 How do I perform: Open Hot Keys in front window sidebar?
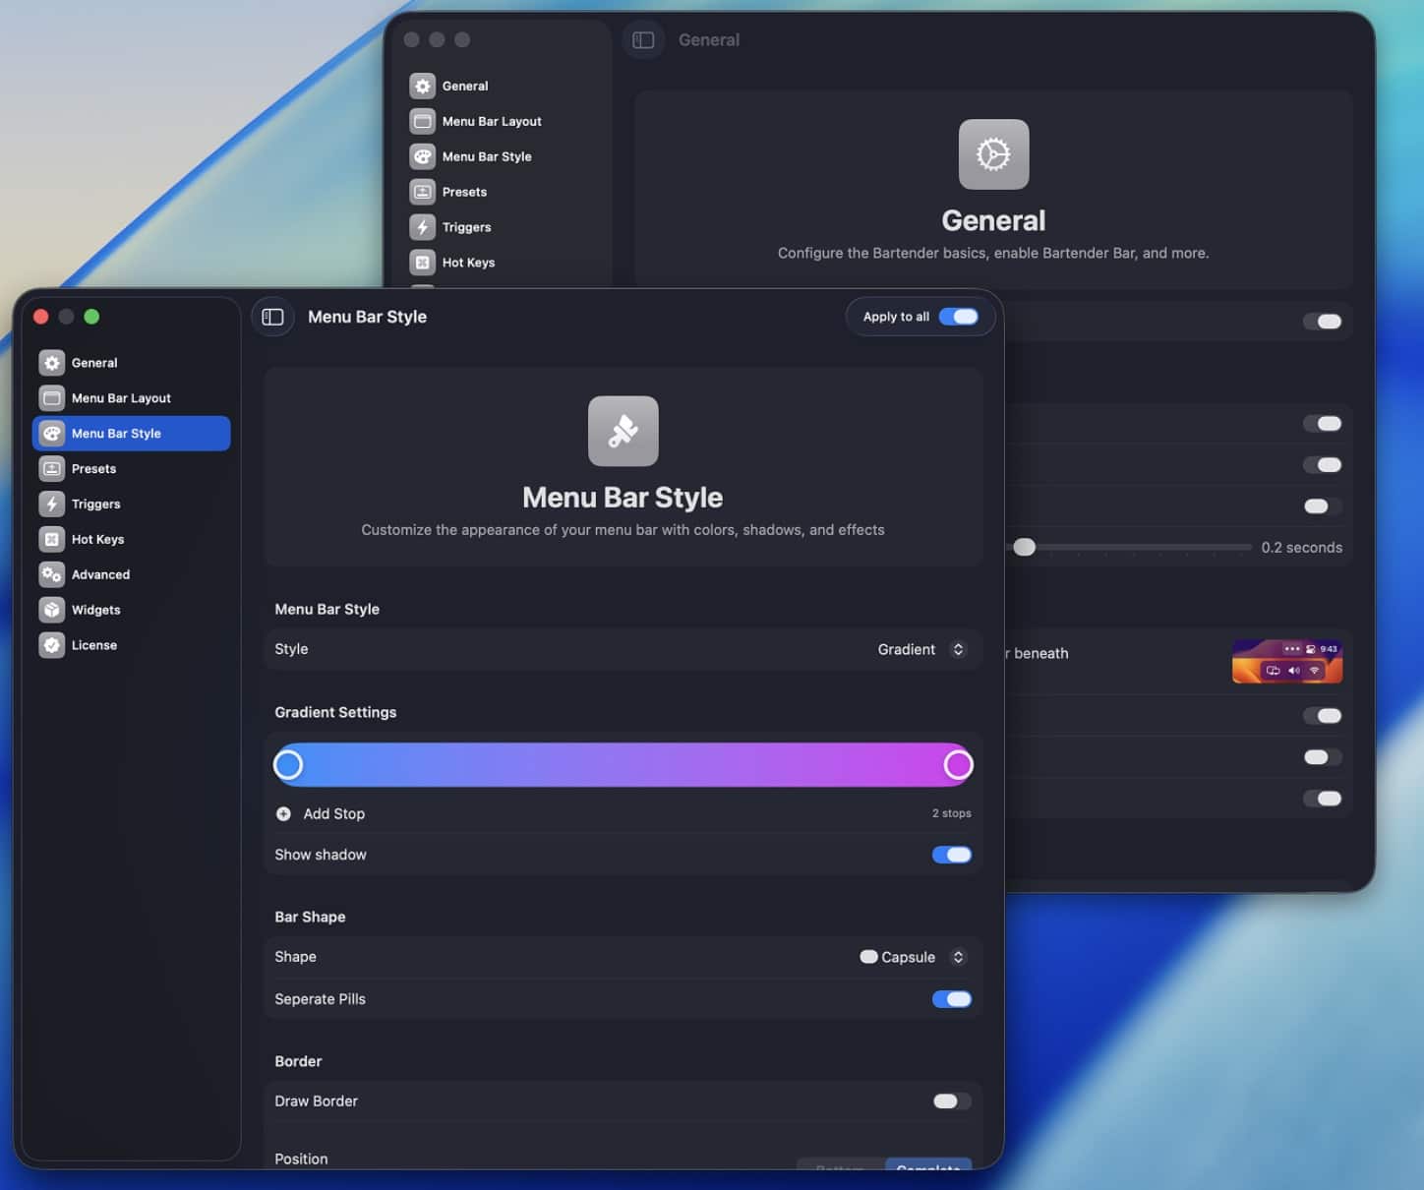click(x=132, y=540)
